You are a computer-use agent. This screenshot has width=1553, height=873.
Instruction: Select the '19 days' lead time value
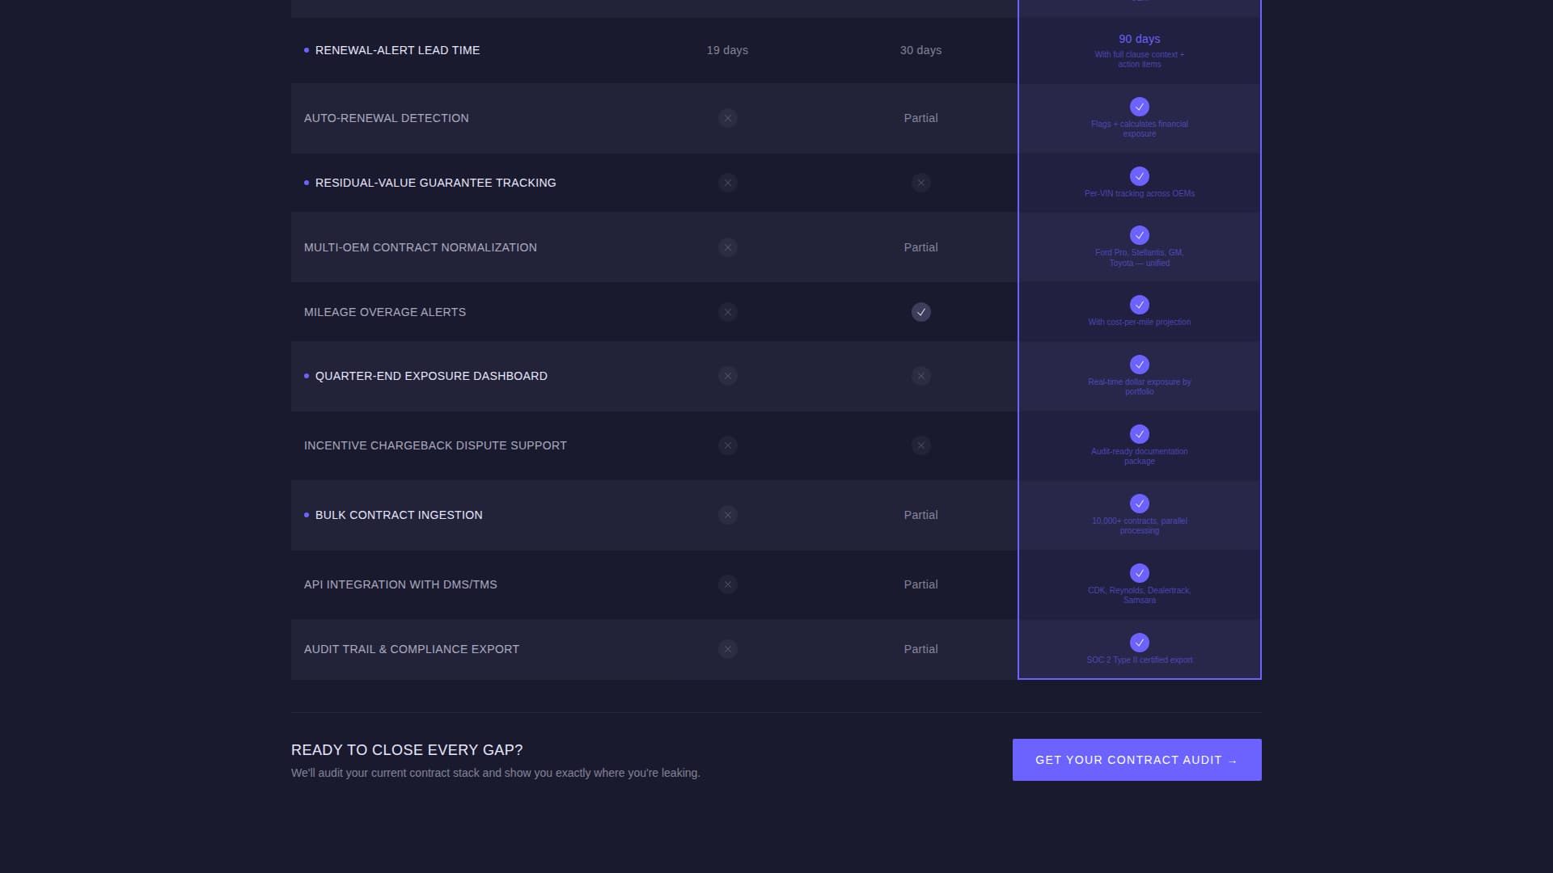pos(727,50)
